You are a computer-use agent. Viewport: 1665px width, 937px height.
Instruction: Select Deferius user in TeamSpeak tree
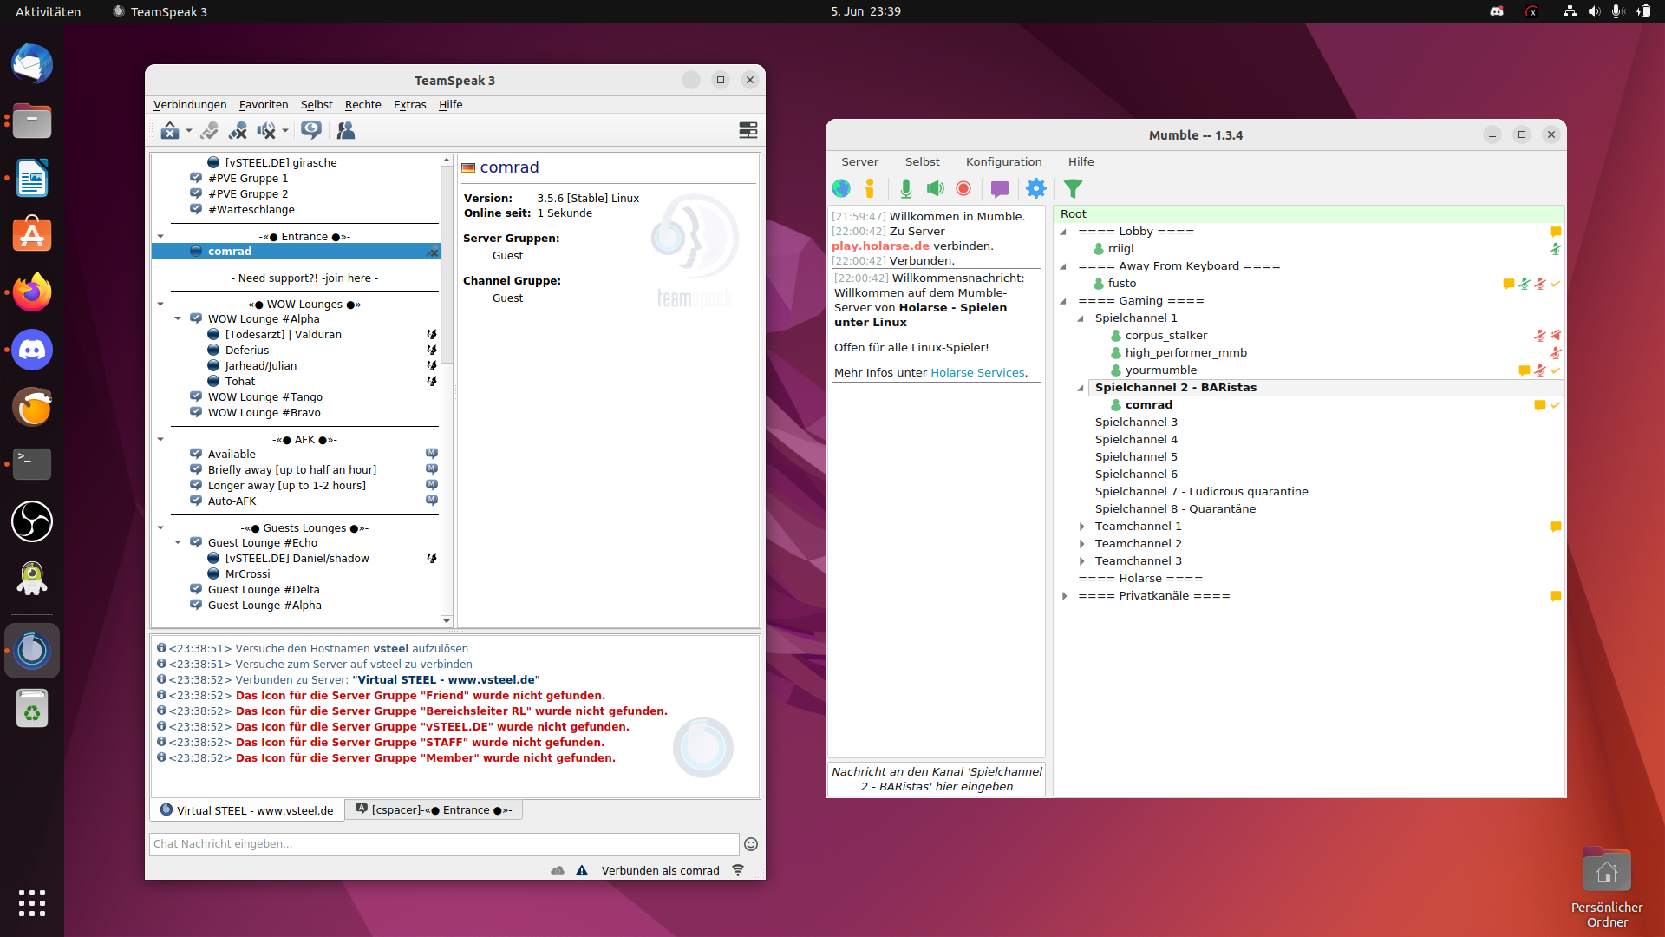point(247,351)
